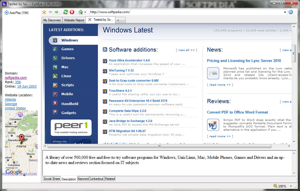Viewport: 300px width, 191px height.
Task: Go to the home page icon
Action: pos(81,12)
